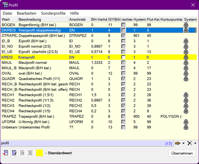The width and height of the screenshot is (199, 164).
Task: Click the X clear-filter icon beside search field
Action: (x=190, y=144)
